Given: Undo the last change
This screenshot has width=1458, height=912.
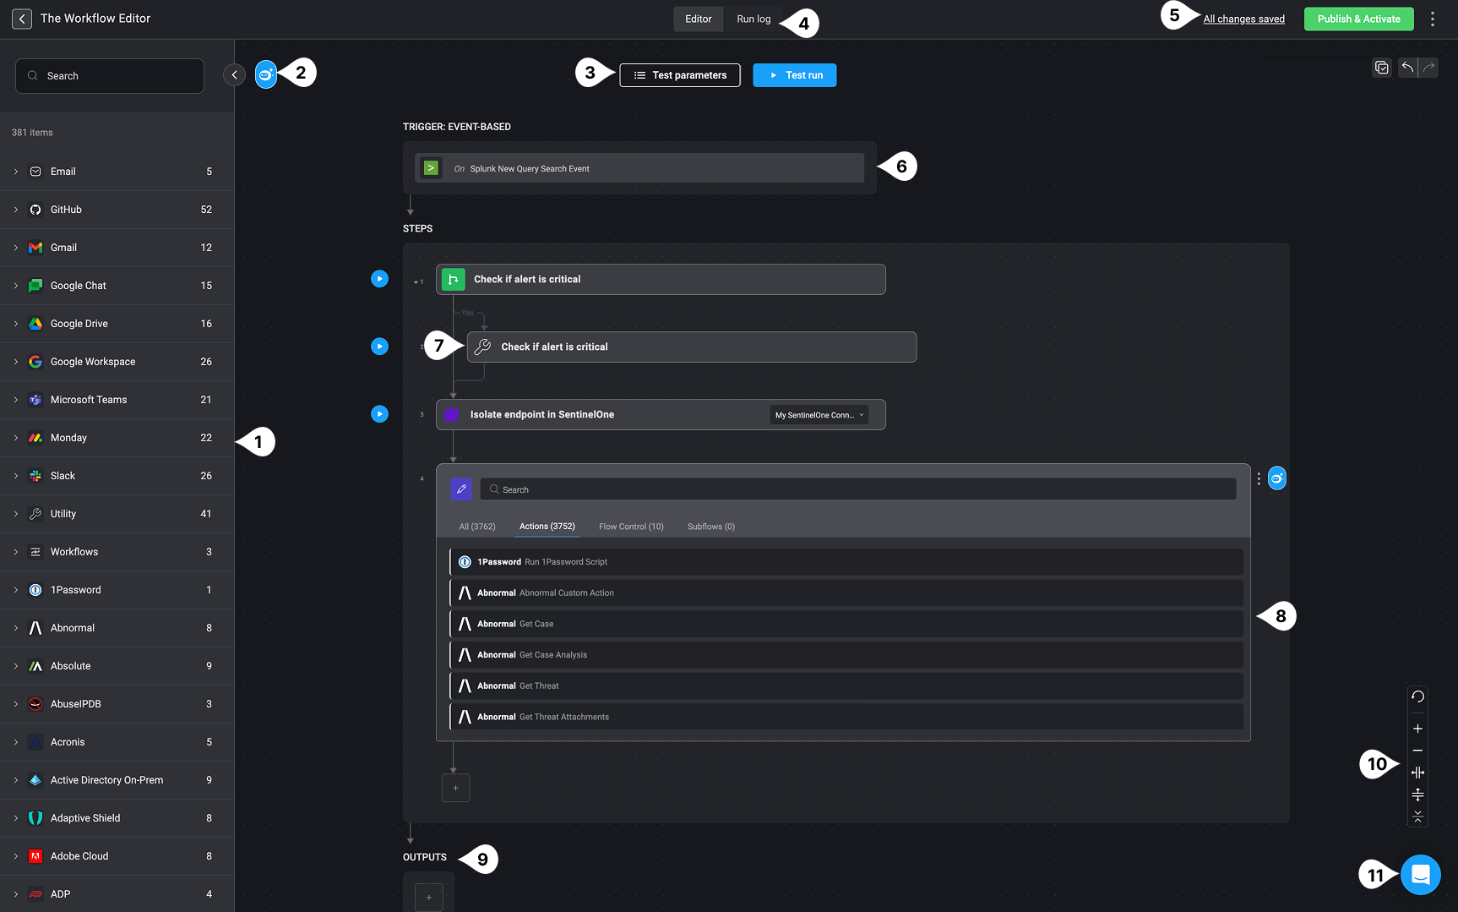Looking at the screenshot, I should point(1407,68).
